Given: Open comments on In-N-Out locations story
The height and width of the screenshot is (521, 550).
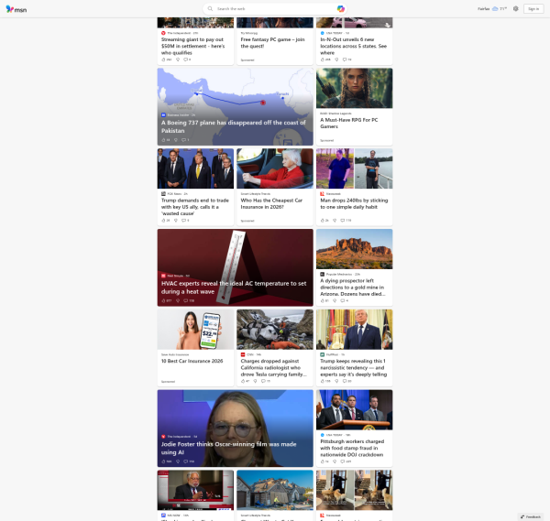Looking at the screenshot, I should tap(345, 60).
